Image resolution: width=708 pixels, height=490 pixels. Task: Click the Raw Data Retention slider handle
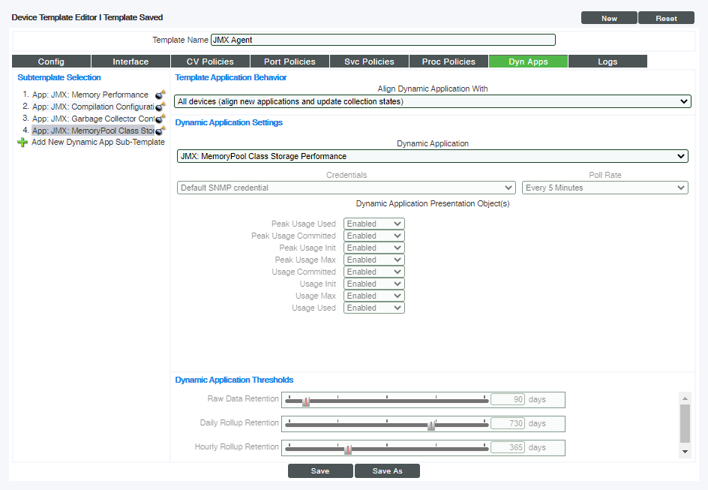(306, 401)
